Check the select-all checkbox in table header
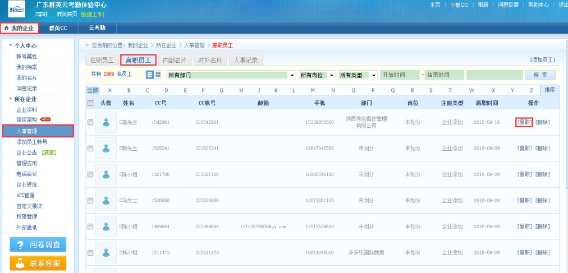Image resolution: width=568 pixels, height=273 pixels. point(90,103)
